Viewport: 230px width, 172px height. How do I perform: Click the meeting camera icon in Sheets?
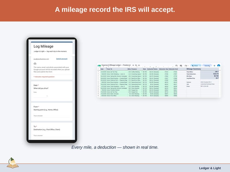pos(186,66)
